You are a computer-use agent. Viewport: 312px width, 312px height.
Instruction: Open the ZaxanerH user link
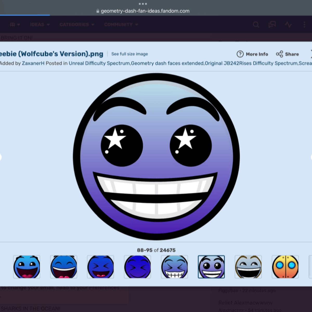tap(33, 63)
